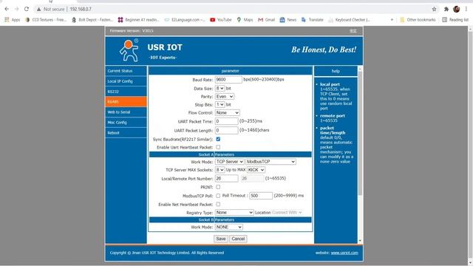The image size is (473, 266).
Task: Click the Local Port Number field
Action: [x=227, y=179]
